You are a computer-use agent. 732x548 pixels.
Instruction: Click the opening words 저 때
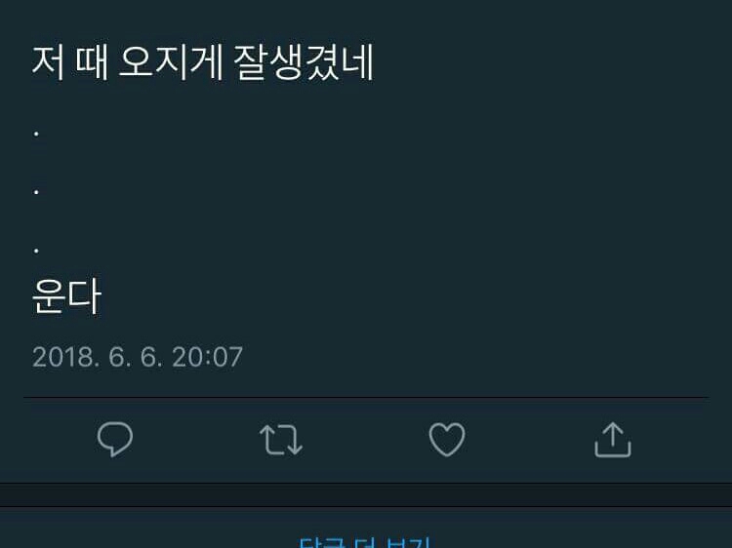point(70,63)
